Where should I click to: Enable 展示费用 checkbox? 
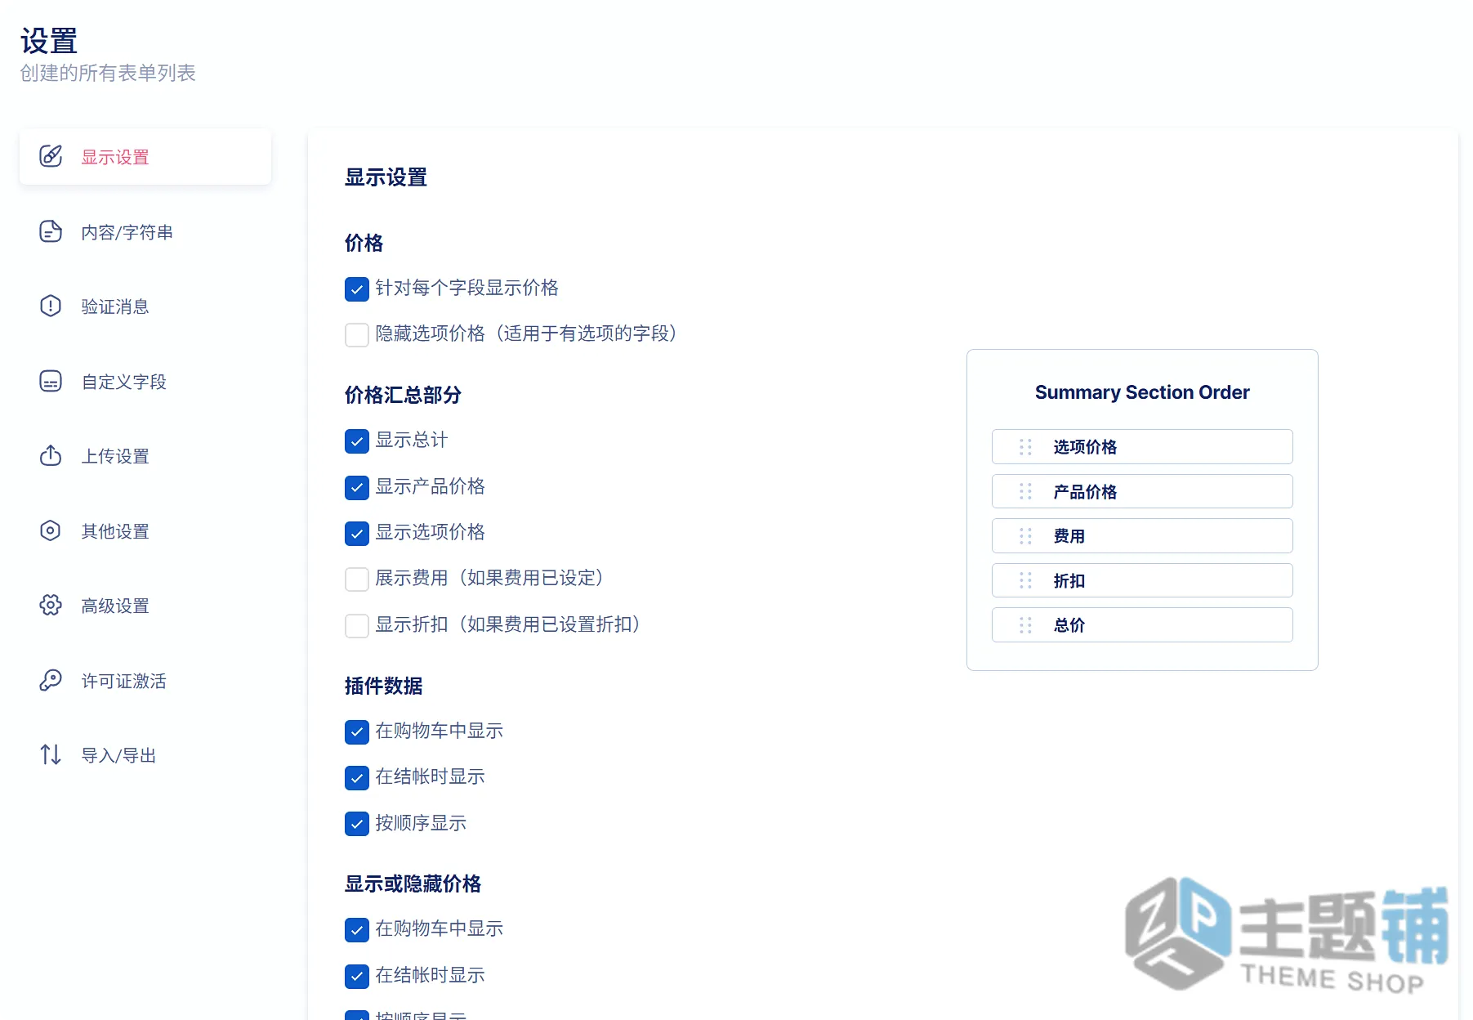357,579
